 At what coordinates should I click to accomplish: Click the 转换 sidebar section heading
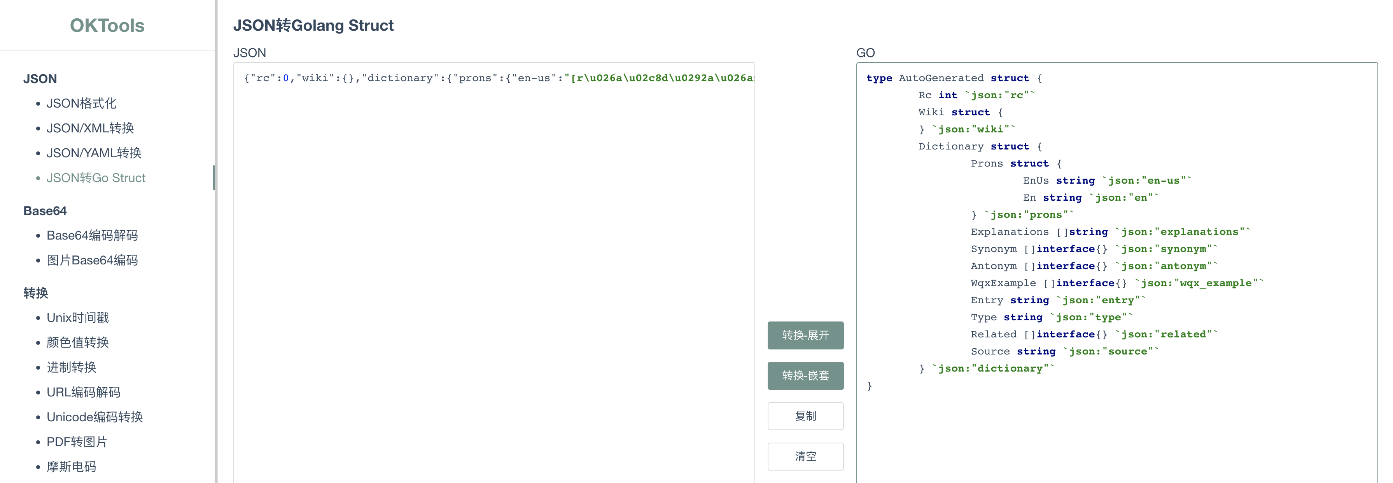[36, 293]
